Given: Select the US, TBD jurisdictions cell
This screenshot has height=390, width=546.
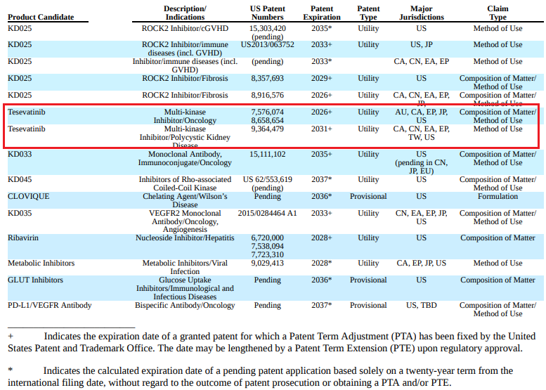Looking at the screenshot, I should click(x=421, y=306).
